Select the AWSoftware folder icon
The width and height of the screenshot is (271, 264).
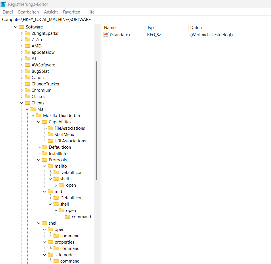(x=27, y=65)
